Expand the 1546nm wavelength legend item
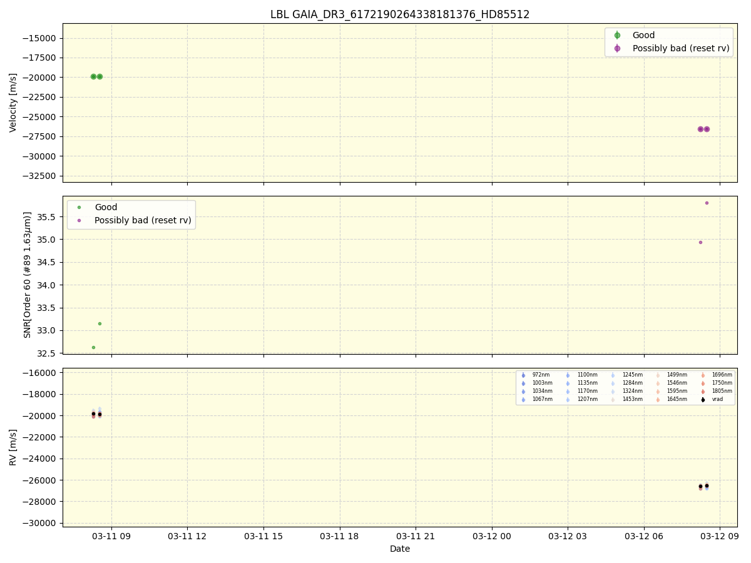This screenshot has width=751, height=563. click(658, 383)
